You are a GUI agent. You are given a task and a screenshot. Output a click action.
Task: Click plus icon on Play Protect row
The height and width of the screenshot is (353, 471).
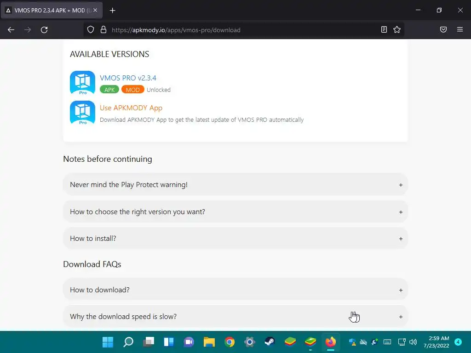[x=401, y=185]
